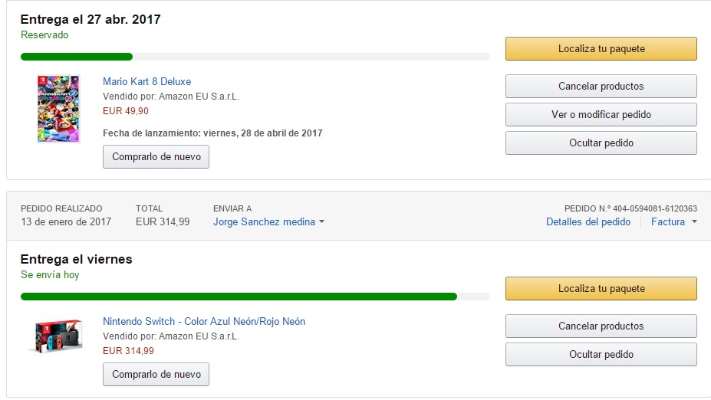Click the Reservado status text

pos(44,35)
